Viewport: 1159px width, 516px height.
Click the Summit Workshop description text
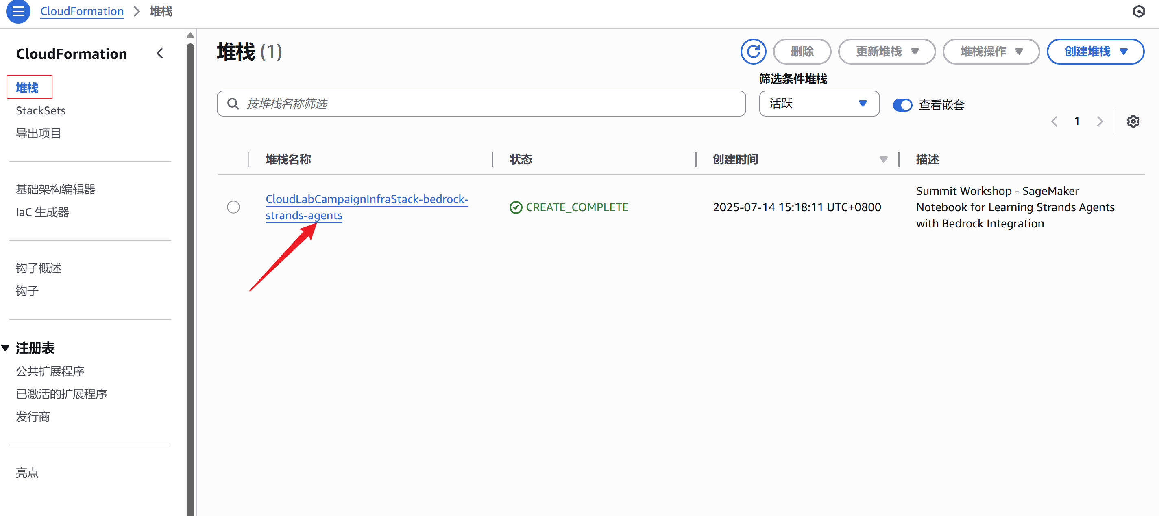tap(1015, 207)
